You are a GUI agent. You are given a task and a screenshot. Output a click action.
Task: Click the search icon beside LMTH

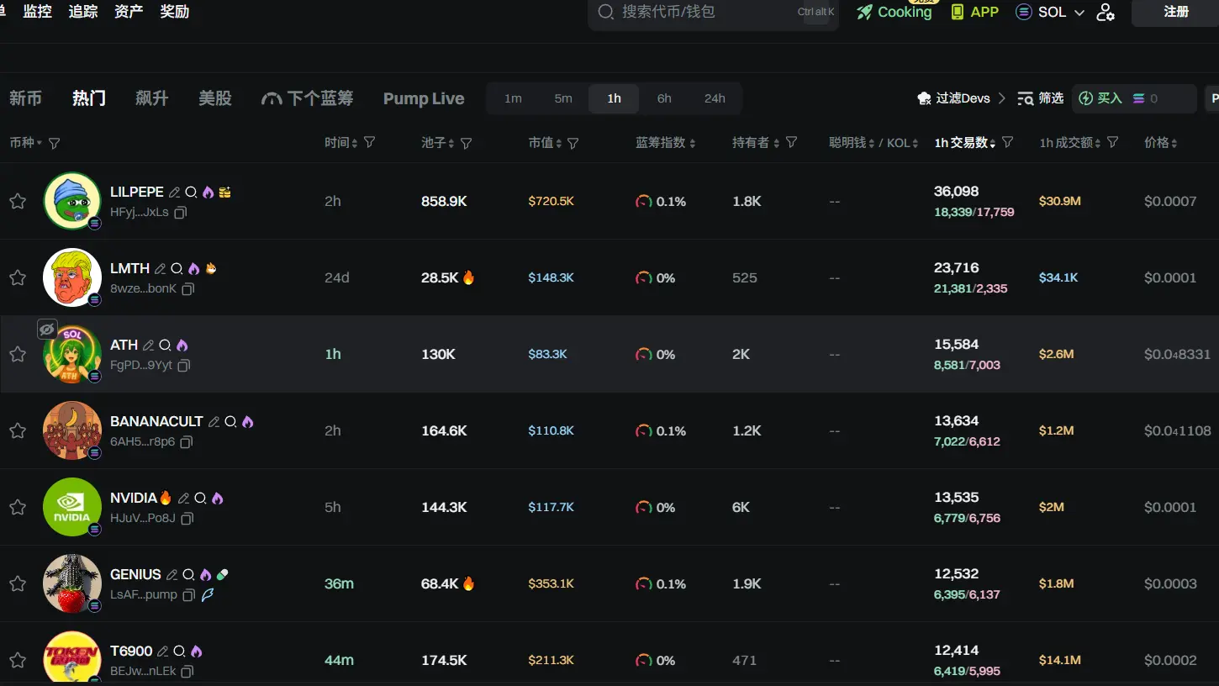177,269
